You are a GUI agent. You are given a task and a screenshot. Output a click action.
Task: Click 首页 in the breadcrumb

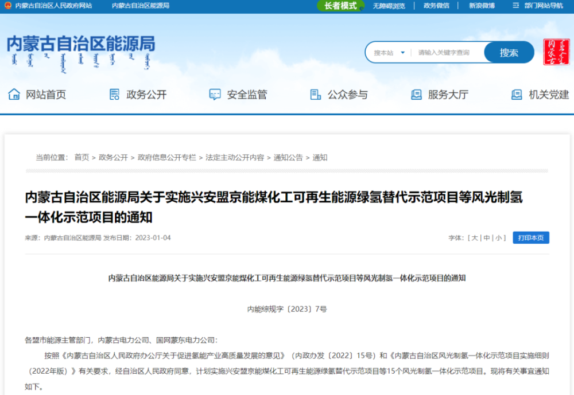click(x=82, y=157)
